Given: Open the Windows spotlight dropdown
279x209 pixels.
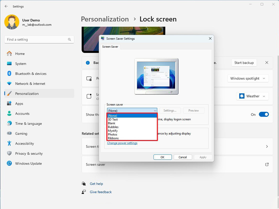Looking at the screenshot, I should point(248,78).
